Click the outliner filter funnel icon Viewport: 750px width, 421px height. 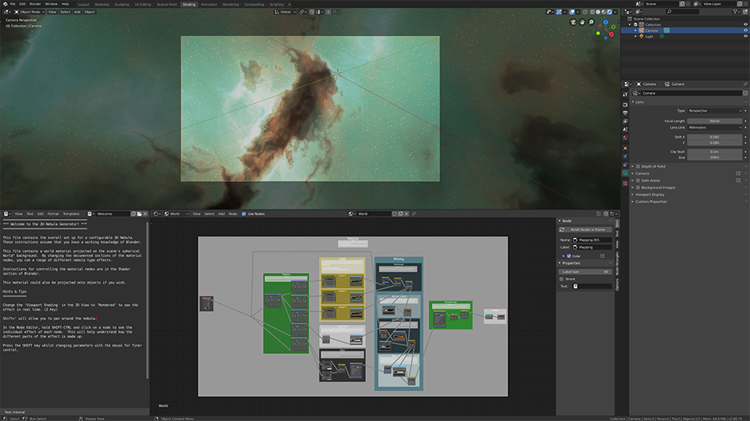tap(735, 12)
